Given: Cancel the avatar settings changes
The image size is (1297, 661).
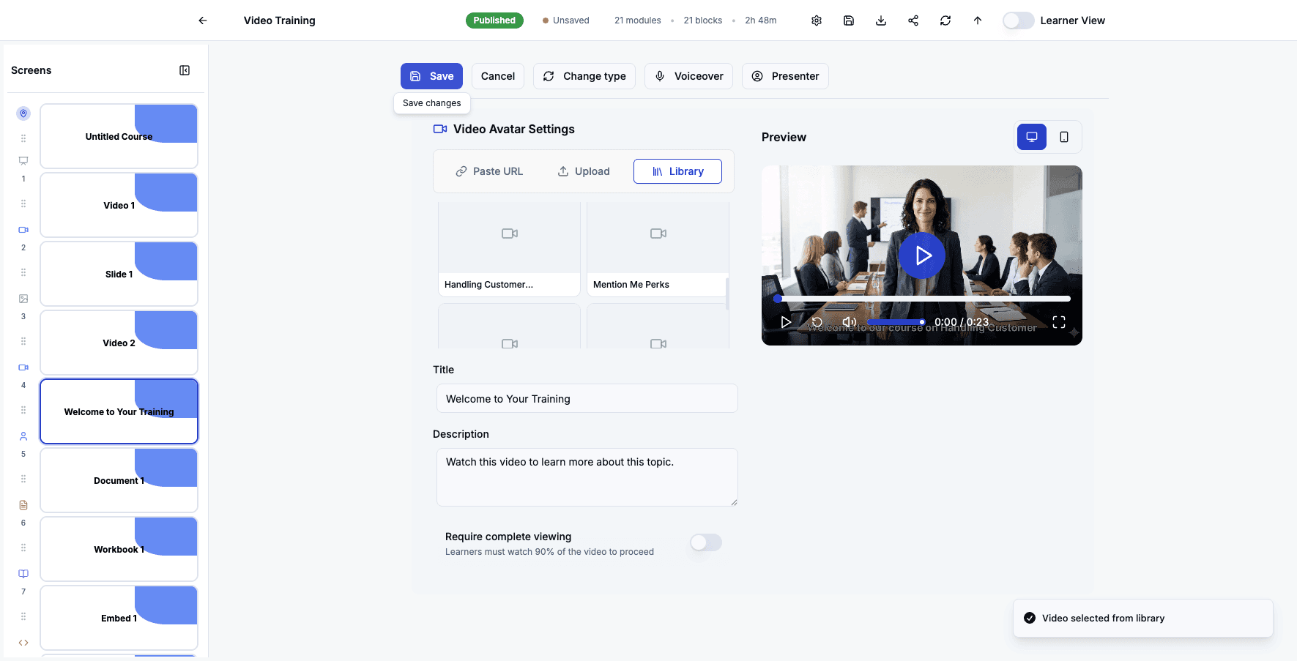Looking at the screenshot, I should click(x=497, y=75).
